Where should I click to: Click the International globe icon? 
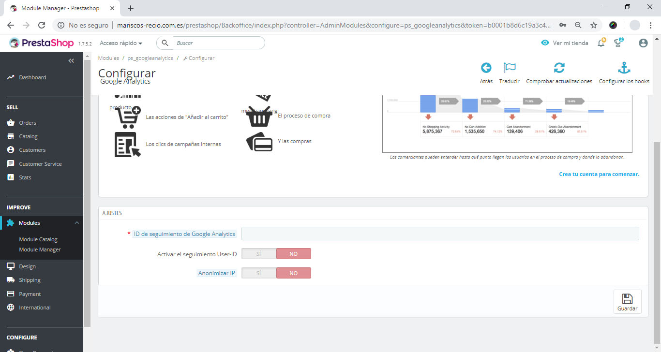click(x=11, y=308)
